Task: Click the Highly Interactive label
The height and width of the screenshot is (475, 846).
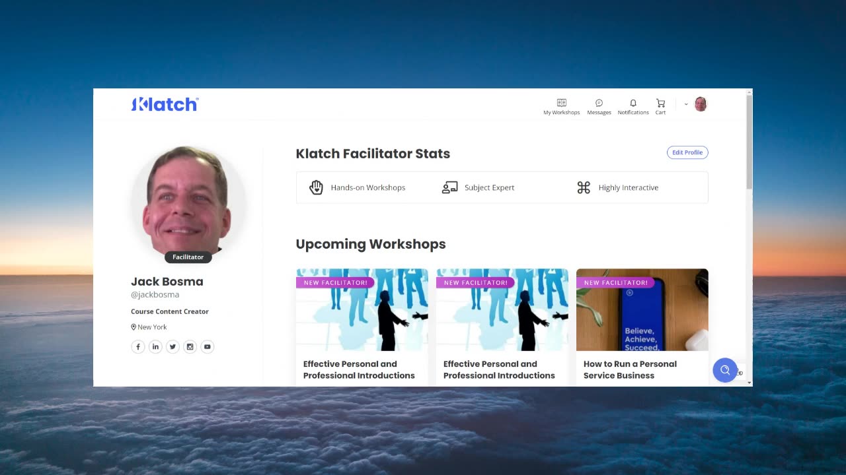Action: pyautogui.click(x=629, y=187)
